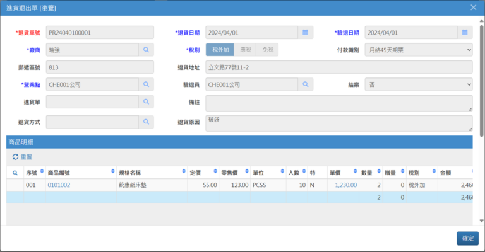Sort table by 贈量 column arrows
485x252 pixels.
click(x=402, y=171)
